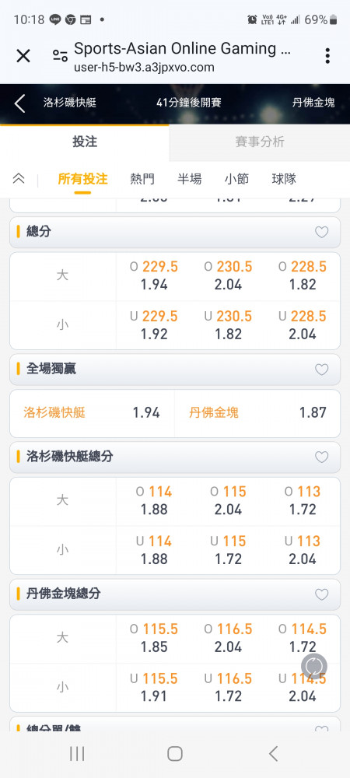Image resolution: width=350 pixels, height=778 pixels.
Task: Toggle heart on 洛杉磯快艇總分 market
Action: point(322,457)
